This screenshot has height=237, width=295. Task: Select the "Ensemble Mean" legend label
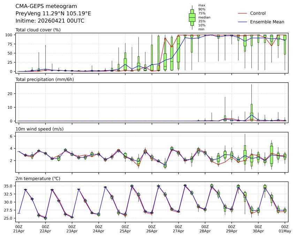267,22
